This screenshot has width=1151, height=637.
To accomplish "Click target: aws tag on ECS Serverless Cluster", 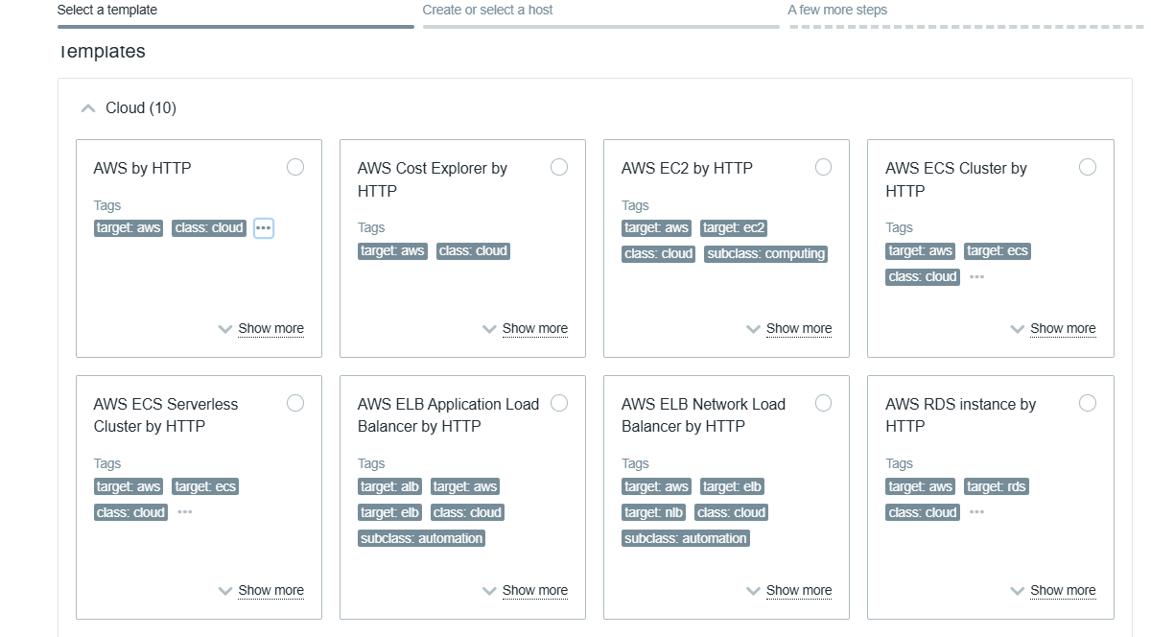I will click(129, 486).
